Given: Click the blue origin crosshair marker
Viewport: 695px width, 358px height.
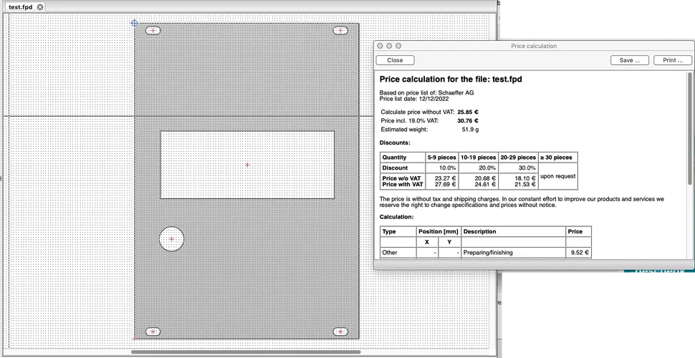Looking at the screenshot, I should tap(134, 23).
